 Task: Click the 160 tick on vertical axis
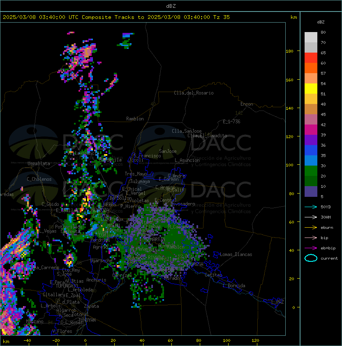289,80
